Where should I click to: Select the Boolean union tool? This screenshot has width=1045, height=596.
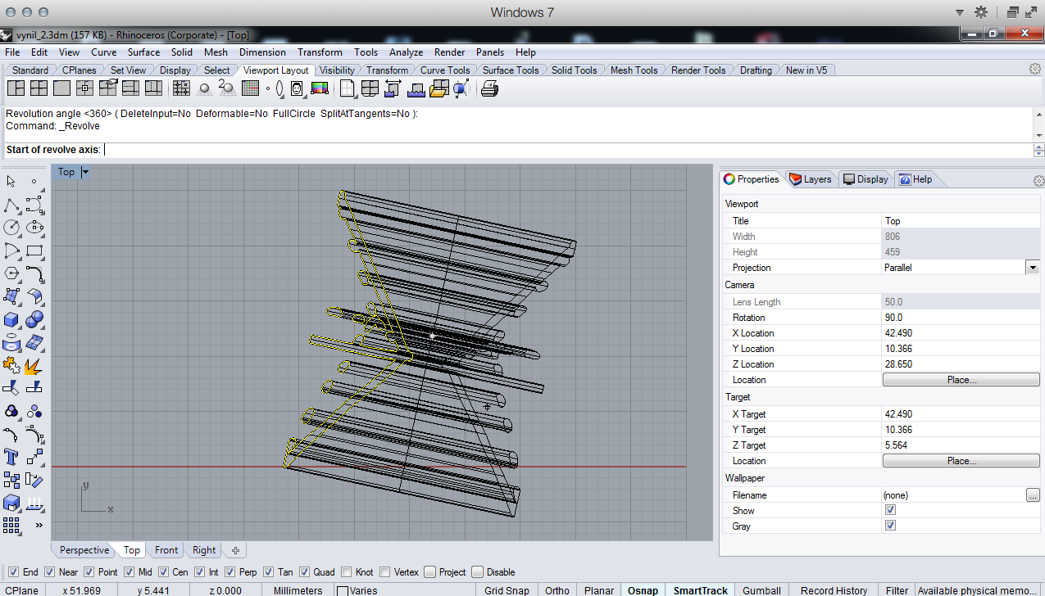[34, 319]
